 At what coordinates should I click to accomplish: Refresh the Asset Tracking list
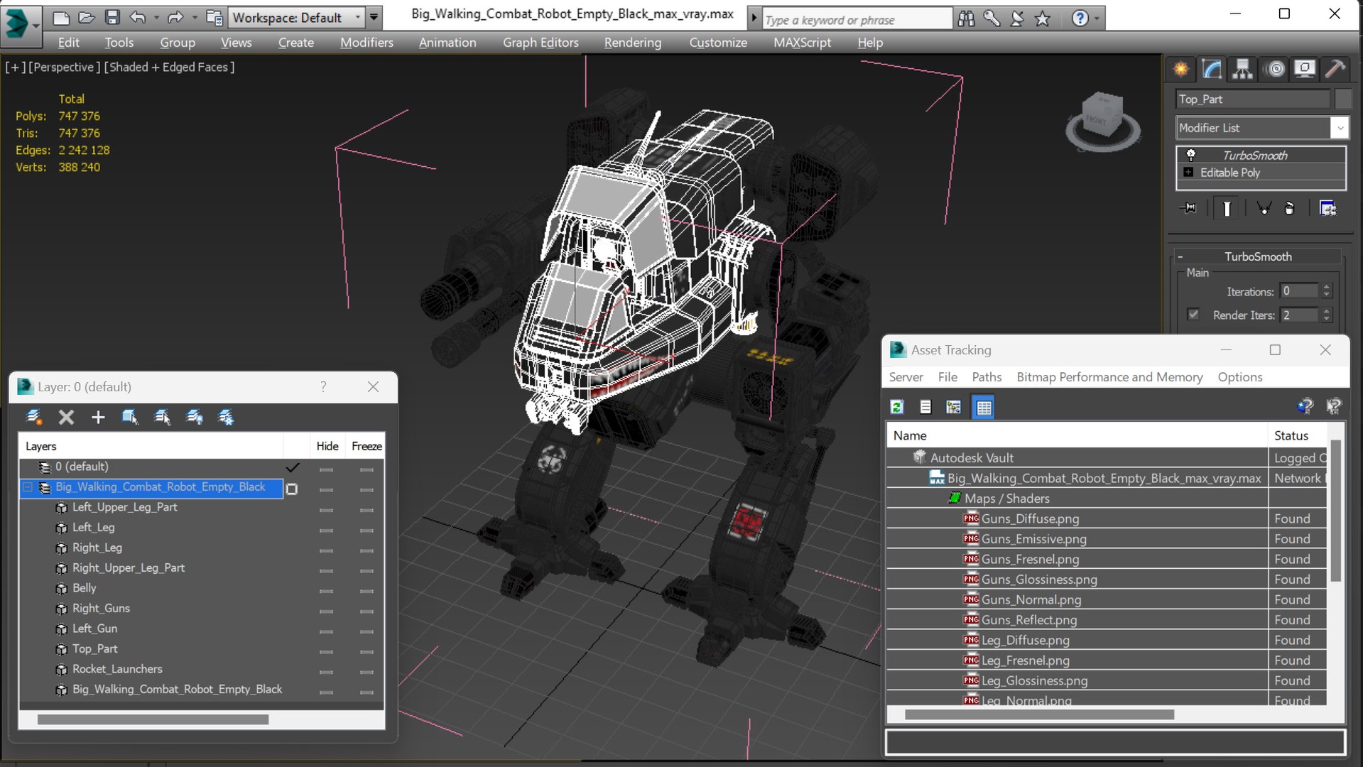point(897,407)
